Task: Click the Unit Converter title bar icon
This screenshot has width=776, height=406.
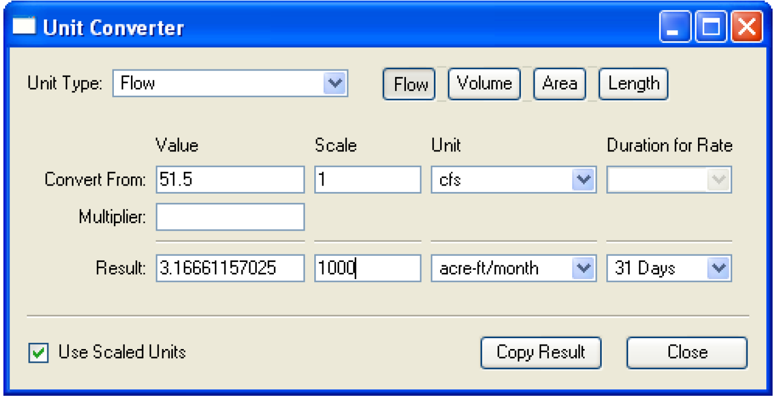Action: point(24,26)
